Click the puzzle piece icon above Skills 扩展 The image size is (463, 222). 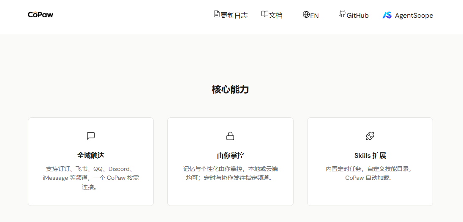click(x=370, y=136)
